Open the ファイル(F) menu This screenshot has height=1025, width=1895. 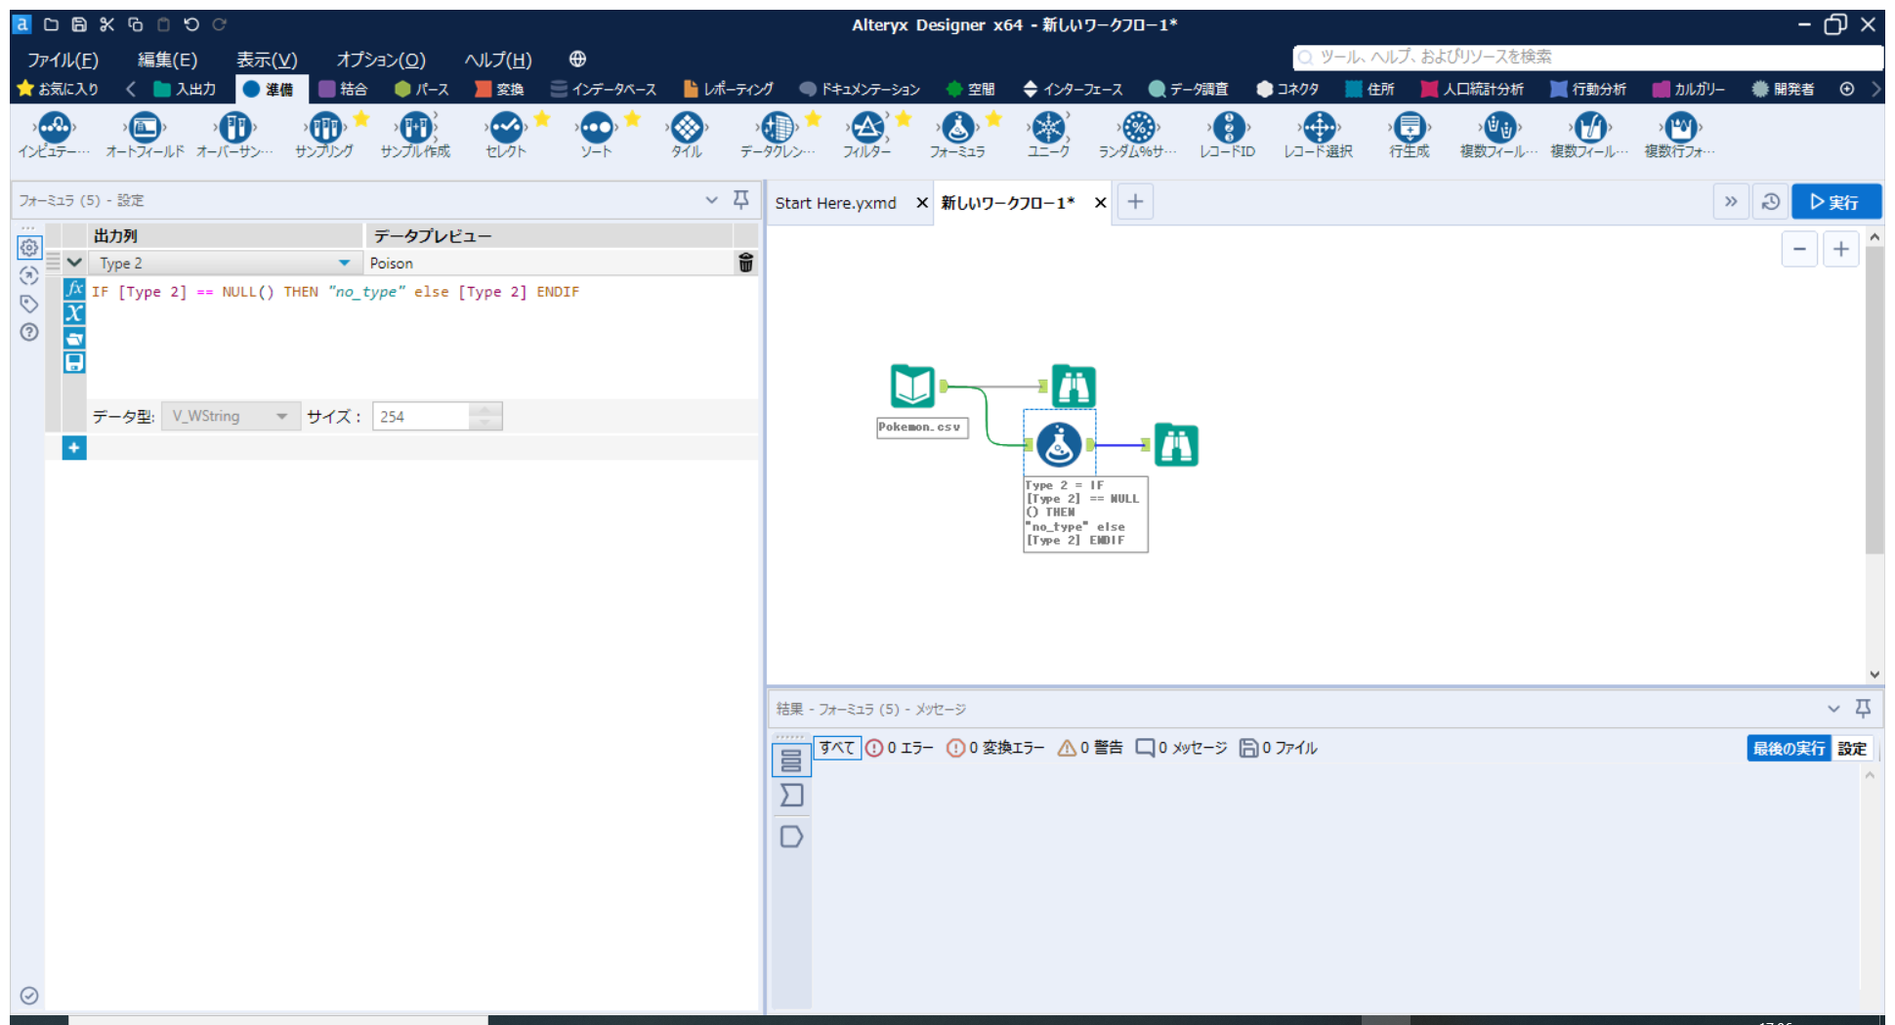(63, 60)
